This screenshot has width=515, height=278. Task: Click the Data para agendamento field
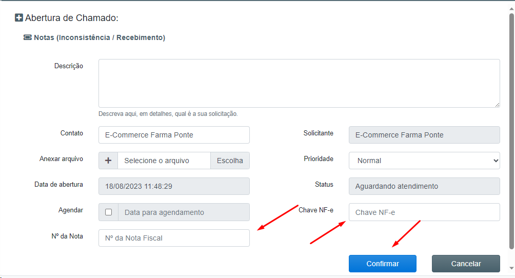pyautogui.click(x=184, y=212)
